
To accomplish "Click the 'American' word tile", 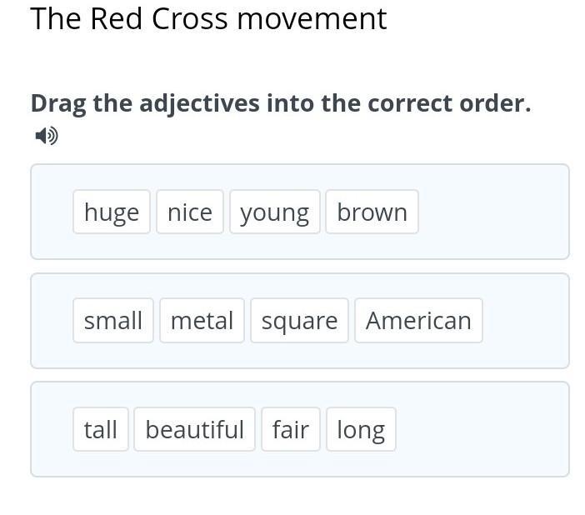I will (x=418, y=321).
